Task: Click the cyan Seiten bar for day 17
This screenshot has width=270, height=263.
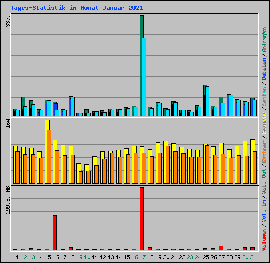Action: (x=144, y=77)
